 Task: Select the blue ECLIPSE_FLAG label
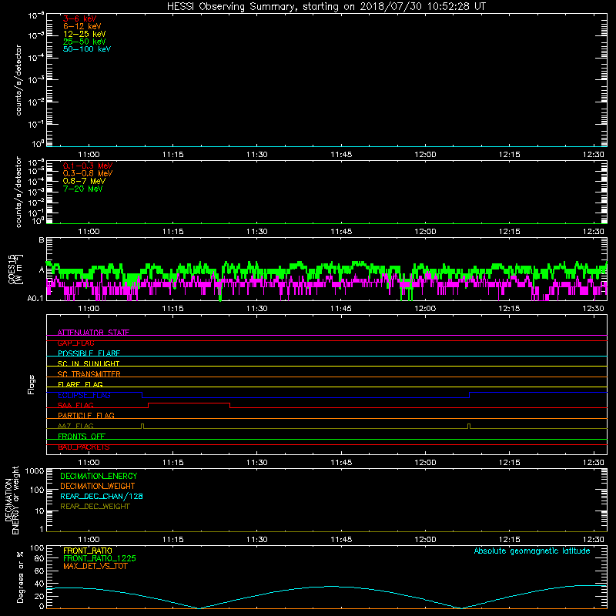pos(84,395)
